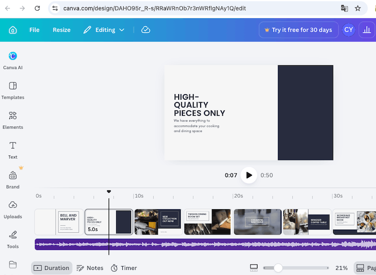Image resolution: width=376 pixels, height=275 pixels.
Task: Click the 21% zoom level
Action: coord(342,268)
